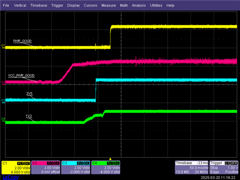Open the Help menu
240x180 pixels.
click(170, 5)
